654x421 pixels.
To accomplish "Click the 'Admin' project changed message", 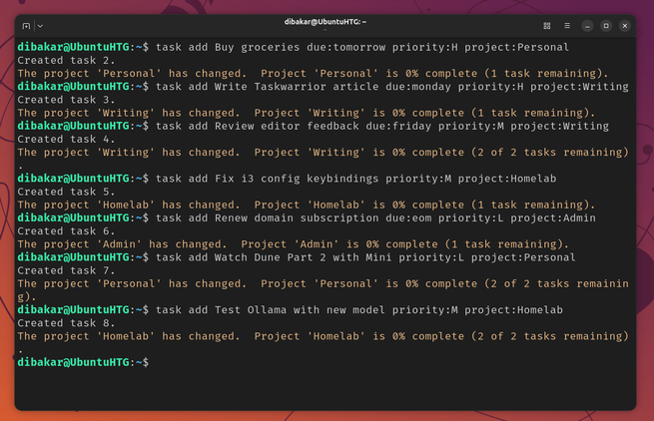I will click(294, 244).
